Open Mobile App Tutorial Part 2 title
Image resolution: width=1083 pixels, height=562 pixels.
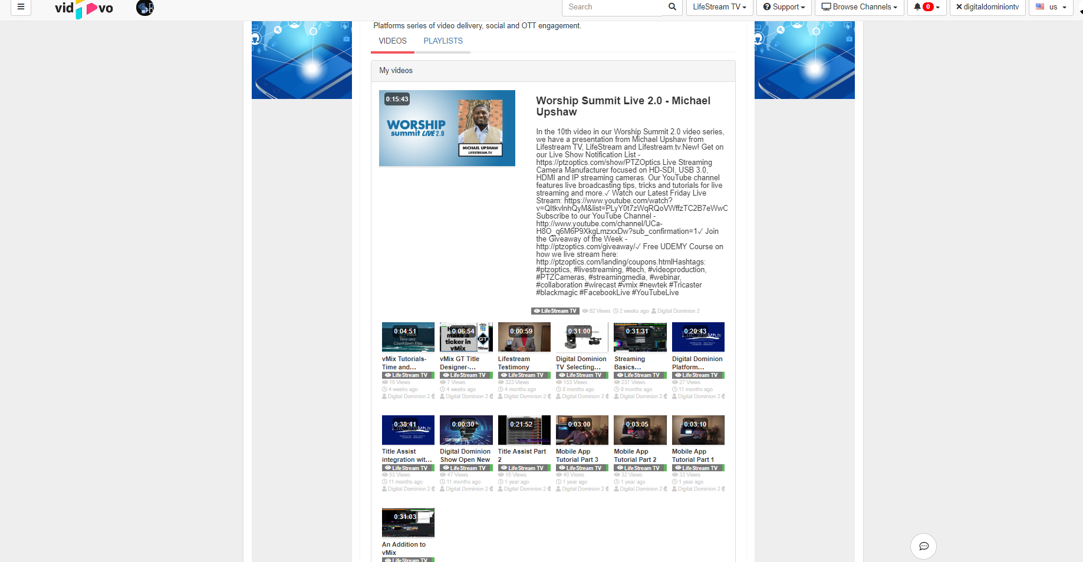pos(635,455)
